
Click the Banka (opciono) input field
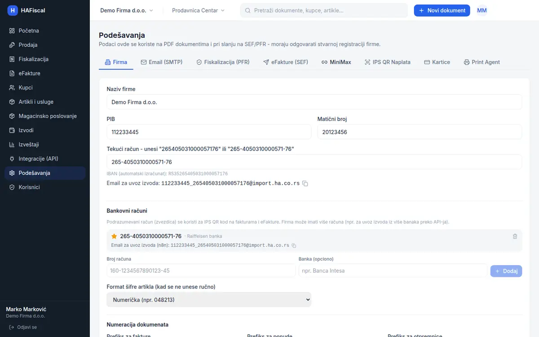[393, 271]
